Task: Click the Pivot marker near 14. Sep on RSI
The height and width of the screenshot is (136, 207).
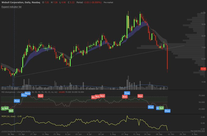Action: pos(151,107)
